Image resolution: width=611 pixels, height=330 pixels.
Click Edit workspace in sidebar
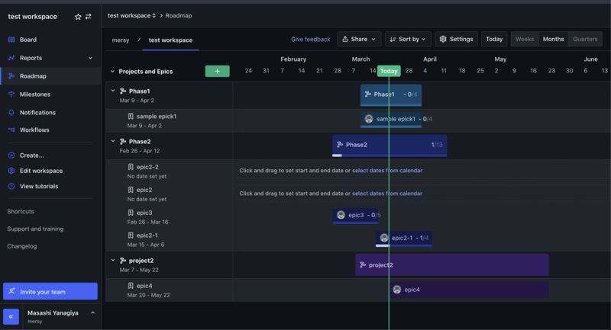tap(41, 171)
